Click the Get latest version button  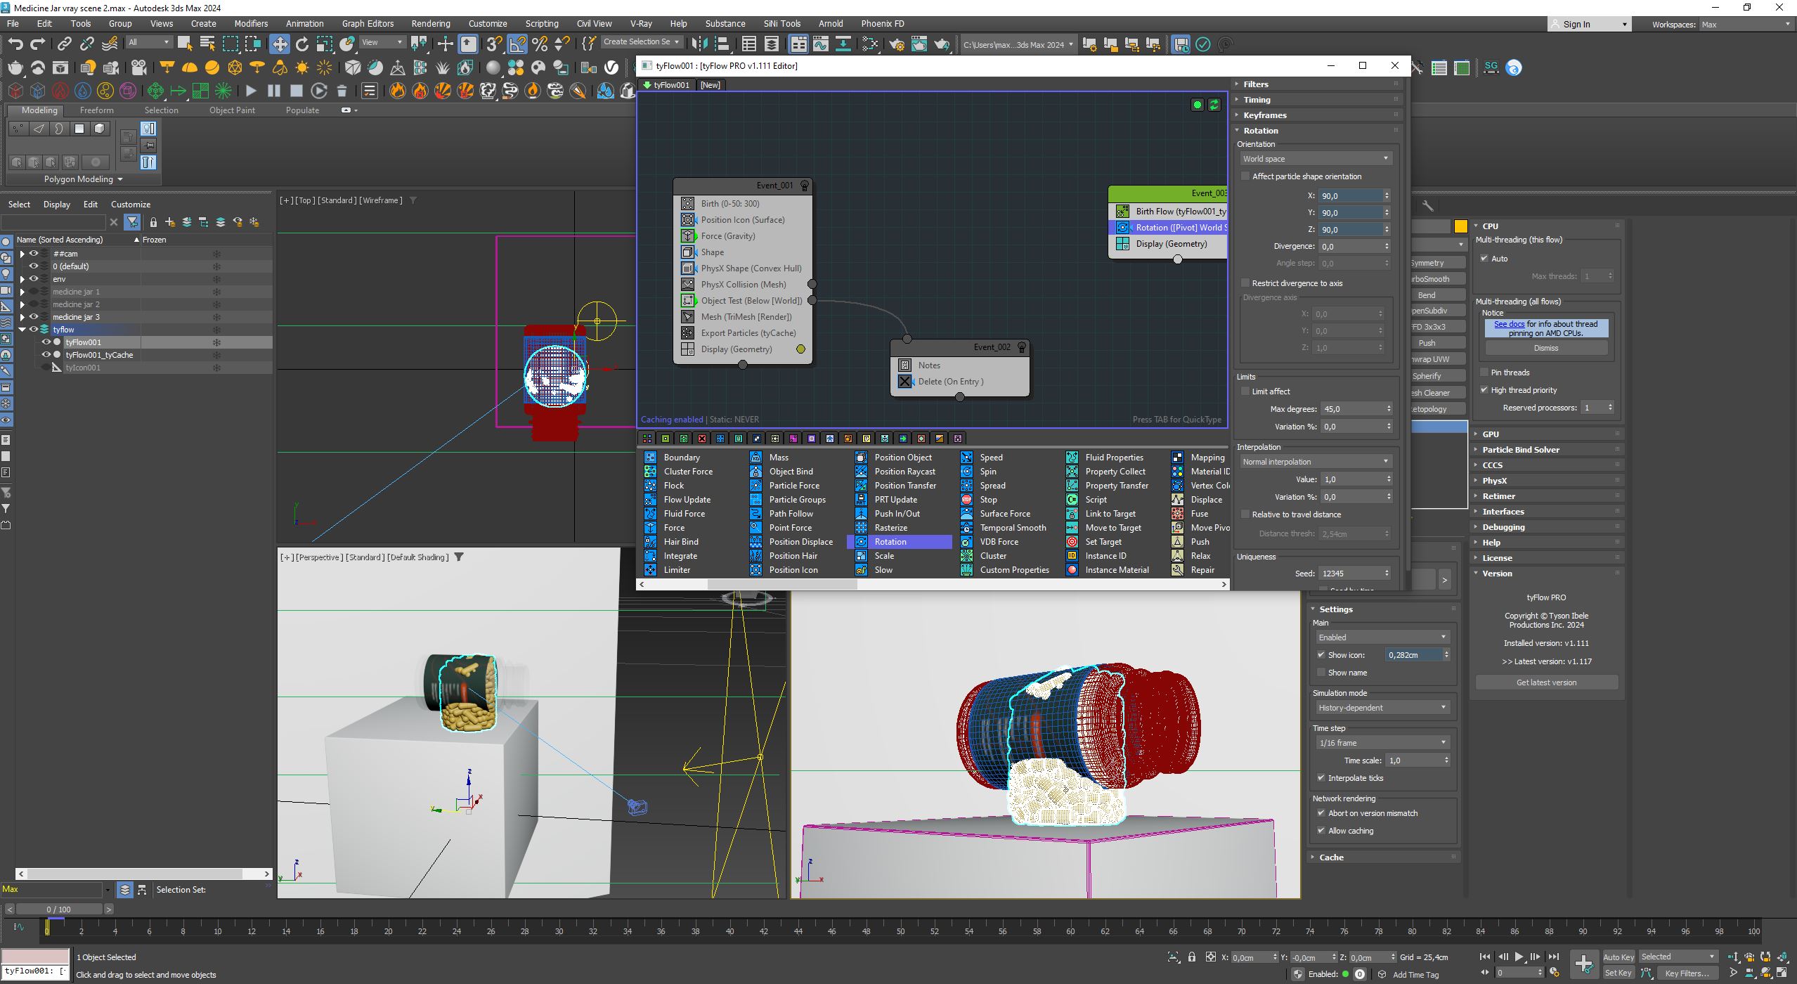coord(1545,682)
